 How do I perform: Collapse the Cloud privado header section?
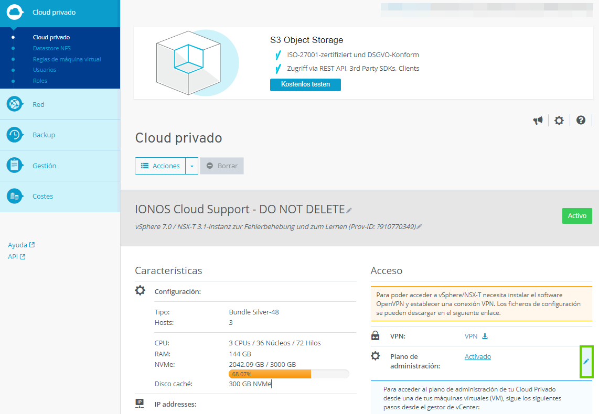60,13
